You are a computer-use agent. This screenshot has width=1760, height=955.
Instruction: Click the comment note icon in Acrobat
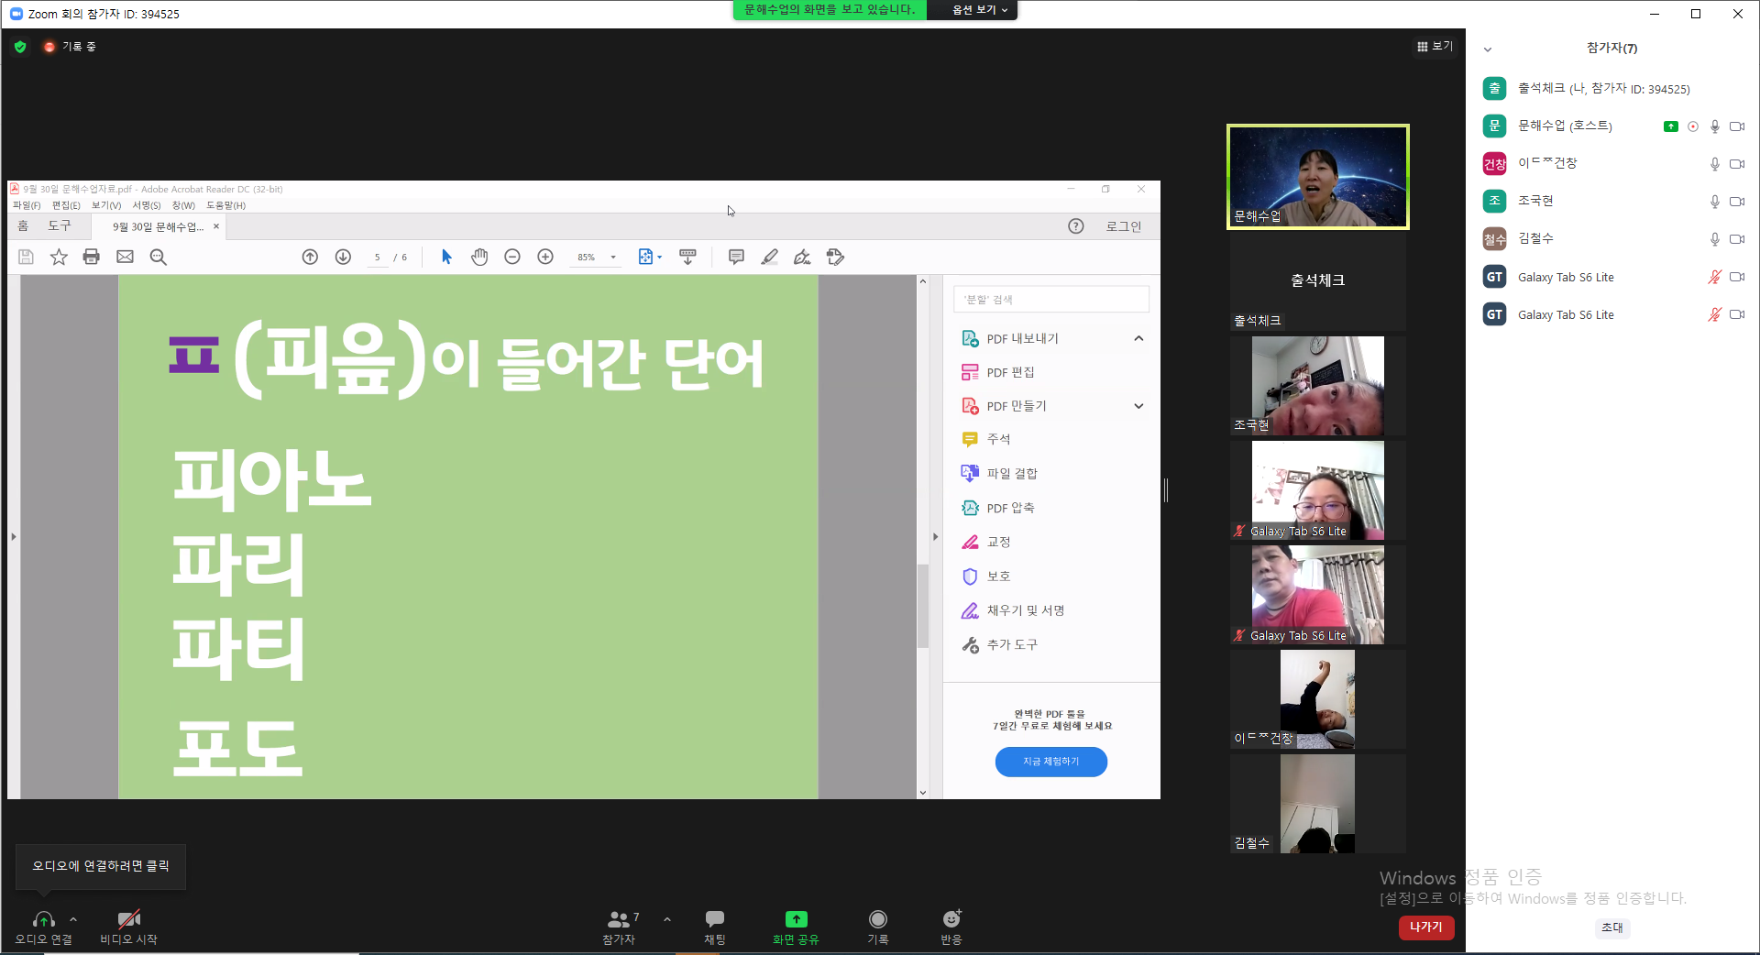coord(736,257)
